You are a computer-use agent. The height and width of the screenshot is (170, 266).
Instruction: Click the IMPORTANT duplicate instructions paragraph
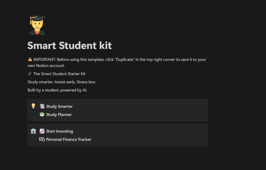119,60
